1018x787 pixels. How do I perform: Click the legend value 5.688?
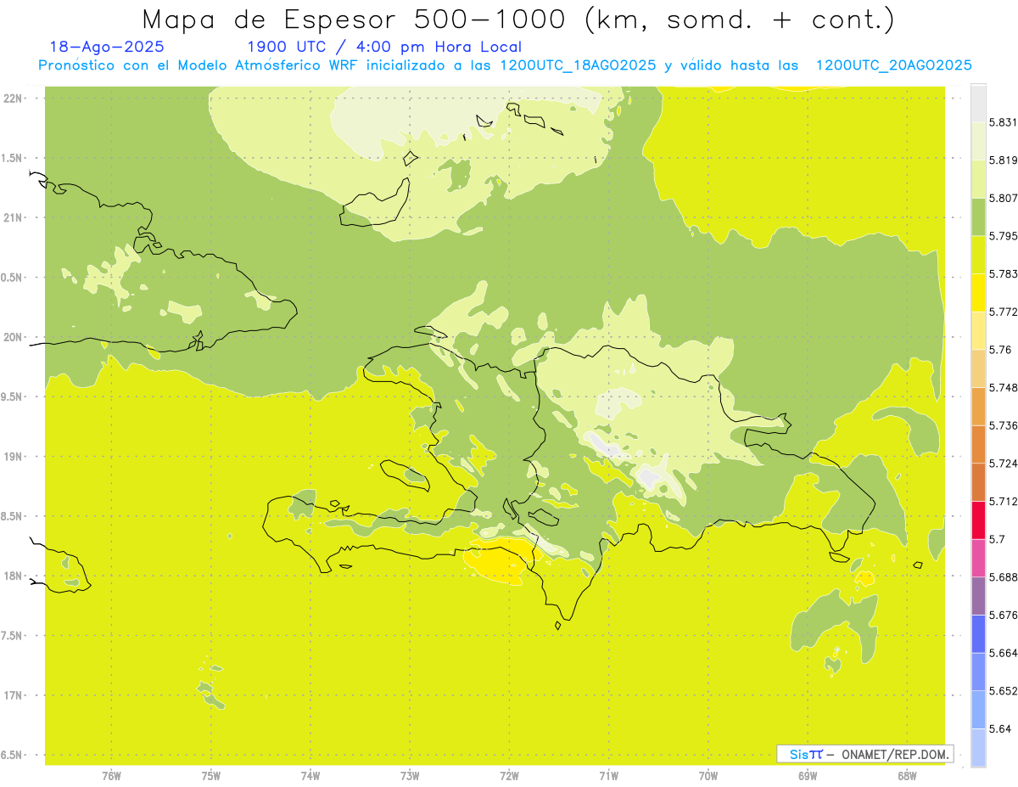1003,576
